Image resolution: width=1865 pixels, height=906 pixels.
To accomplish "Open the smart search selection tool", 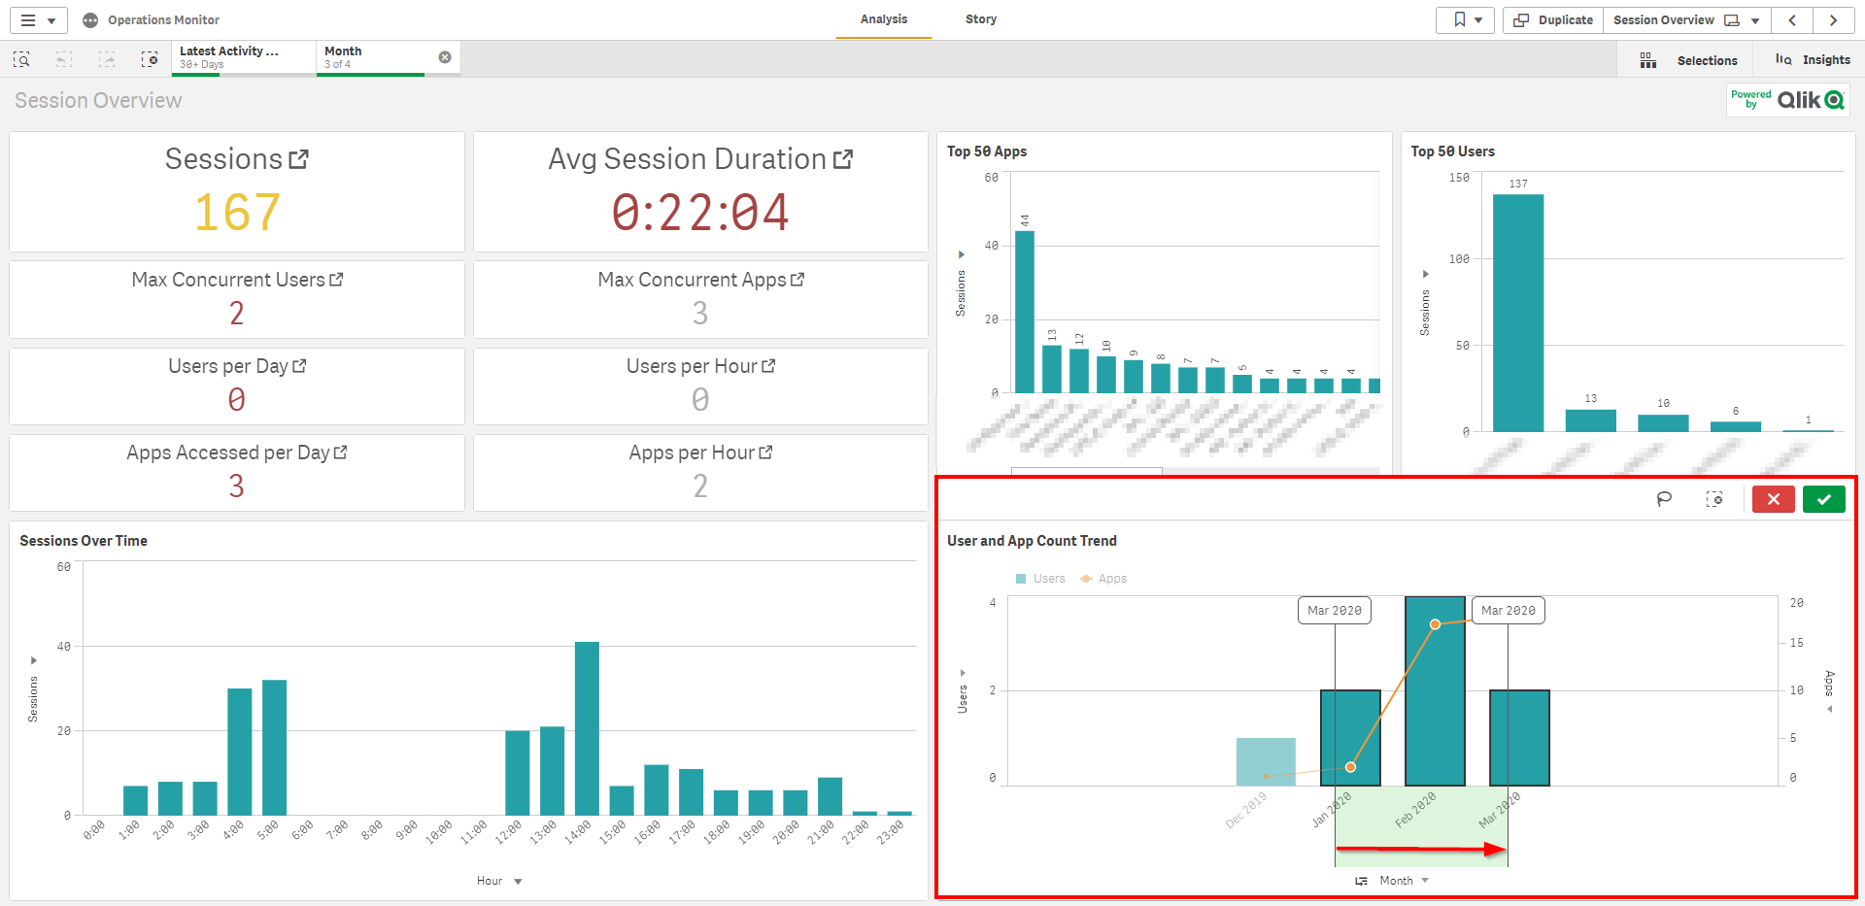I will coord(21,59).
